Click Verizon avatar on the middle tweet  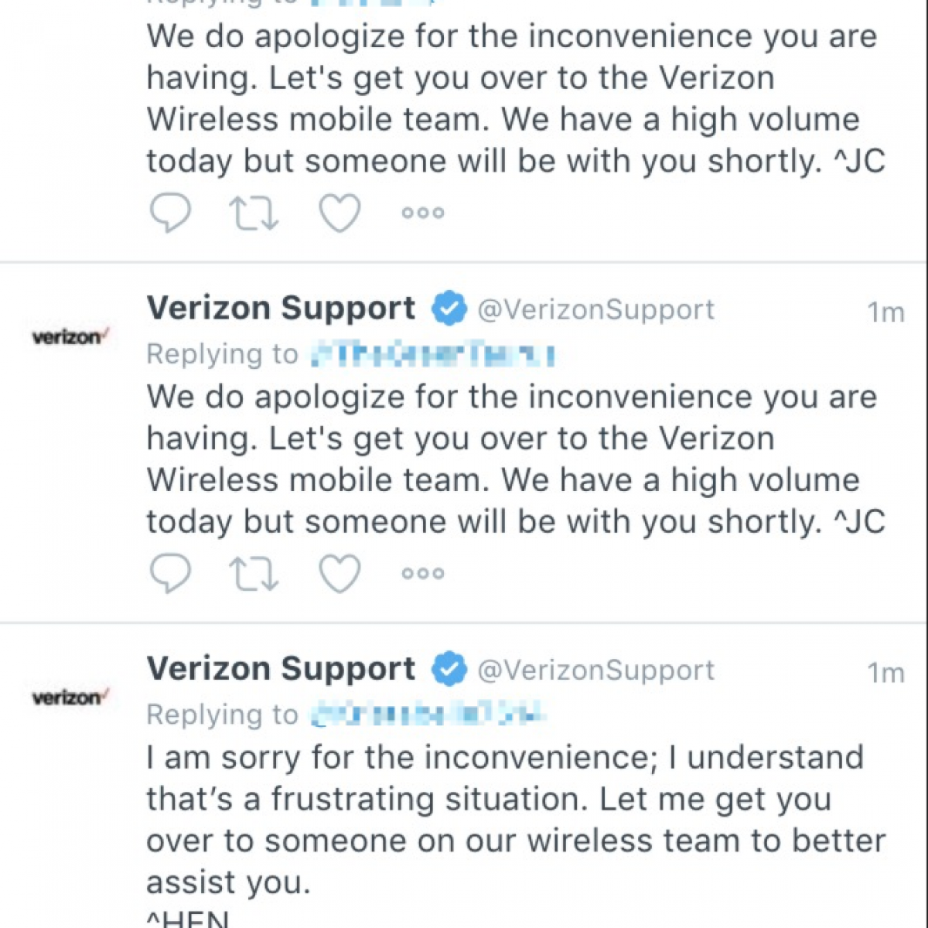70,337
